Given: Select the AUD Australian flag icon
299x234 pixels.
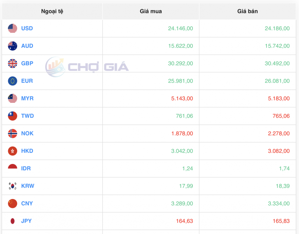Looking at the screenshot, I should 12,46.
